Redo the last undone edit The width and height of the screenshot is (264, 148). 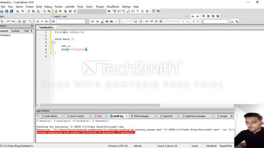(x=22, y=11)
